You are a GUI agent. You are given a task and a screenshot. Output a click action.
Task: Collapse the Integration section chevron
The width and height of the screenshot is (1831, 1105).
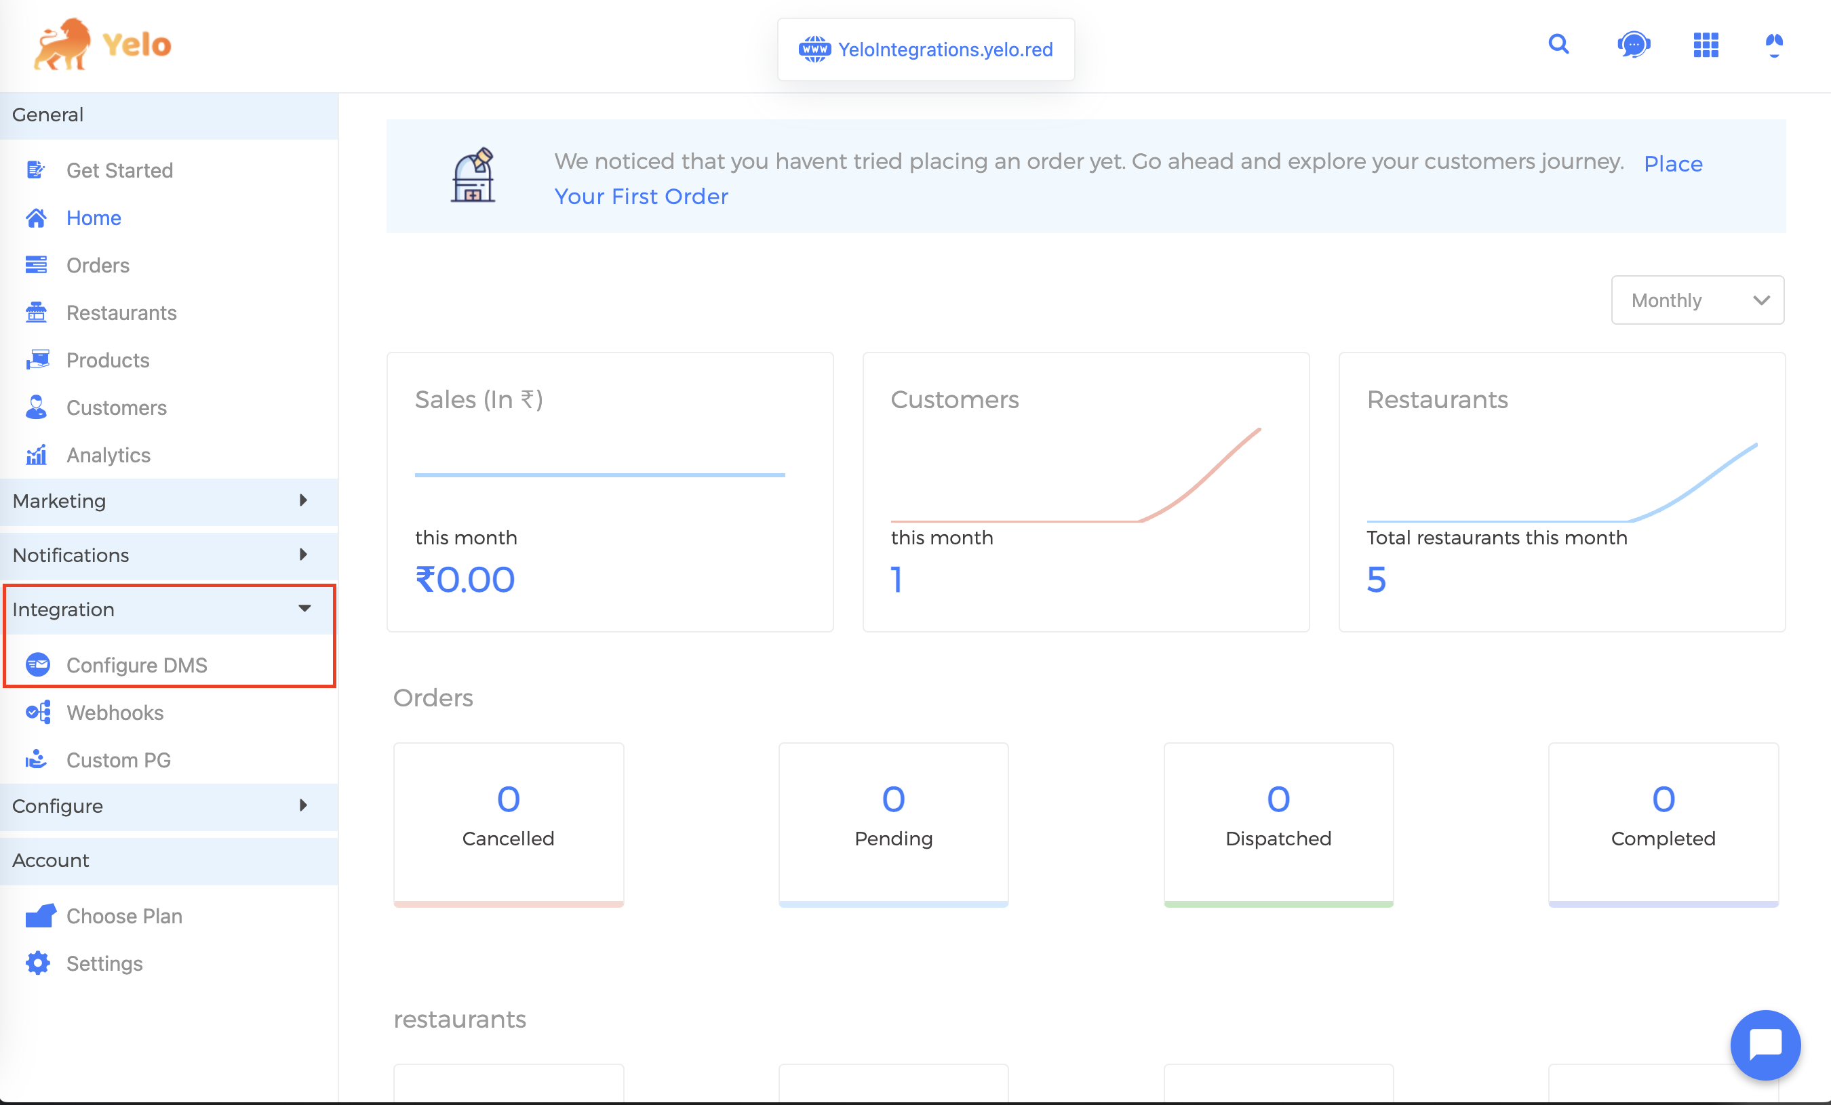[304, 609]
